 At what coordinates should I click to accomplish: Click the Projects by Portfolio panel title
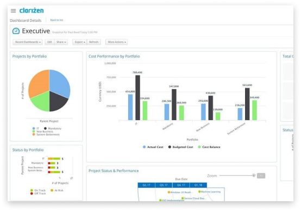coord(29,57)
